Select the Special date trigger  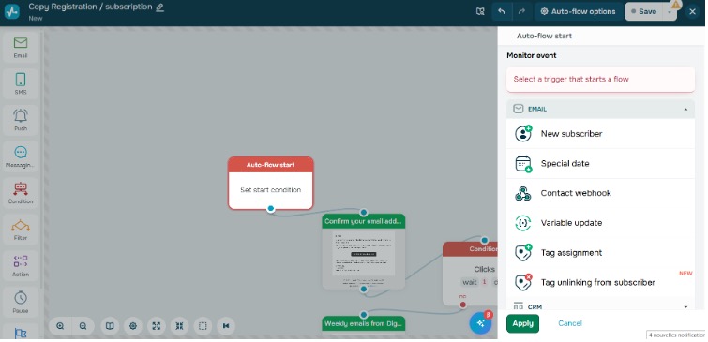click(x=600, y=163)
